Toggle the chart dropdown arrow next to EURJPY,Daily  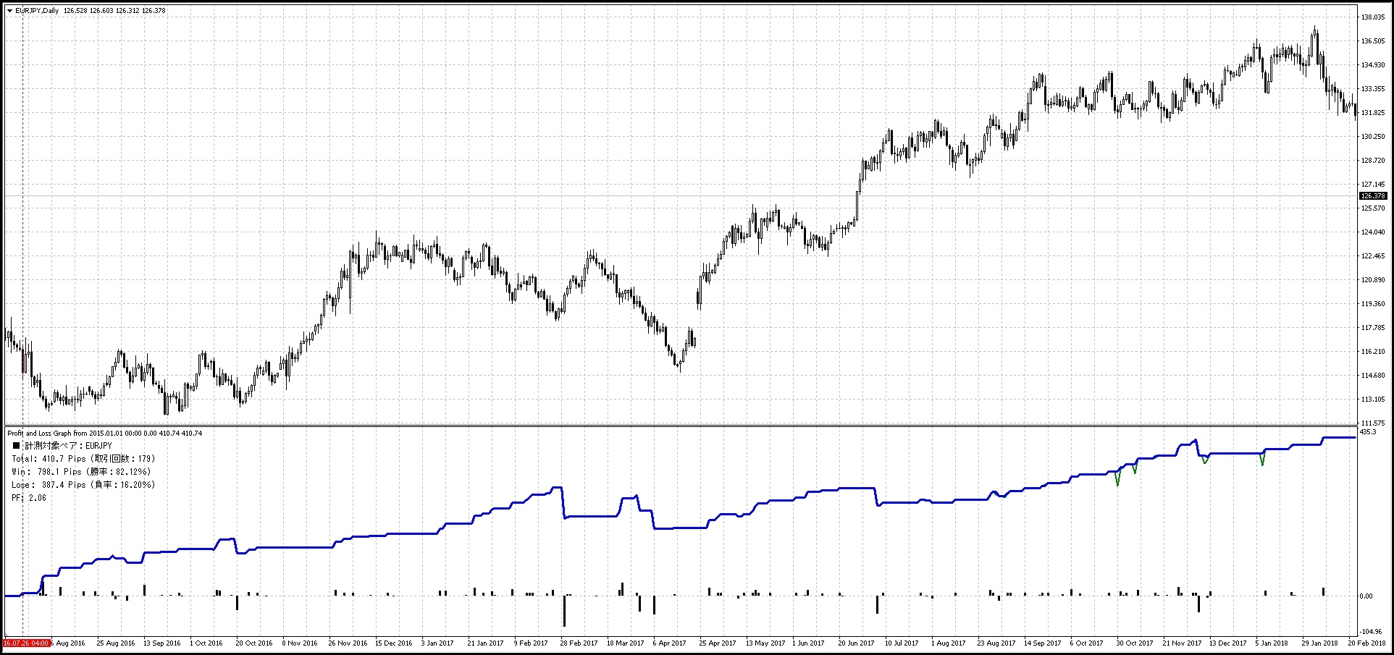pyautogui.click(x=9, y=10)
